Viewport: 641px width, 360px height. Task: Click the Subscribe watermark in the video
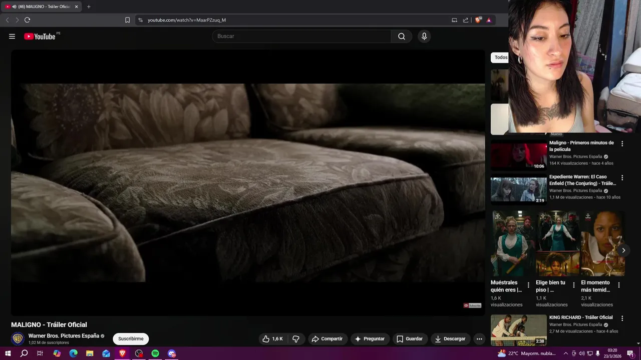[x=472, y=305]
